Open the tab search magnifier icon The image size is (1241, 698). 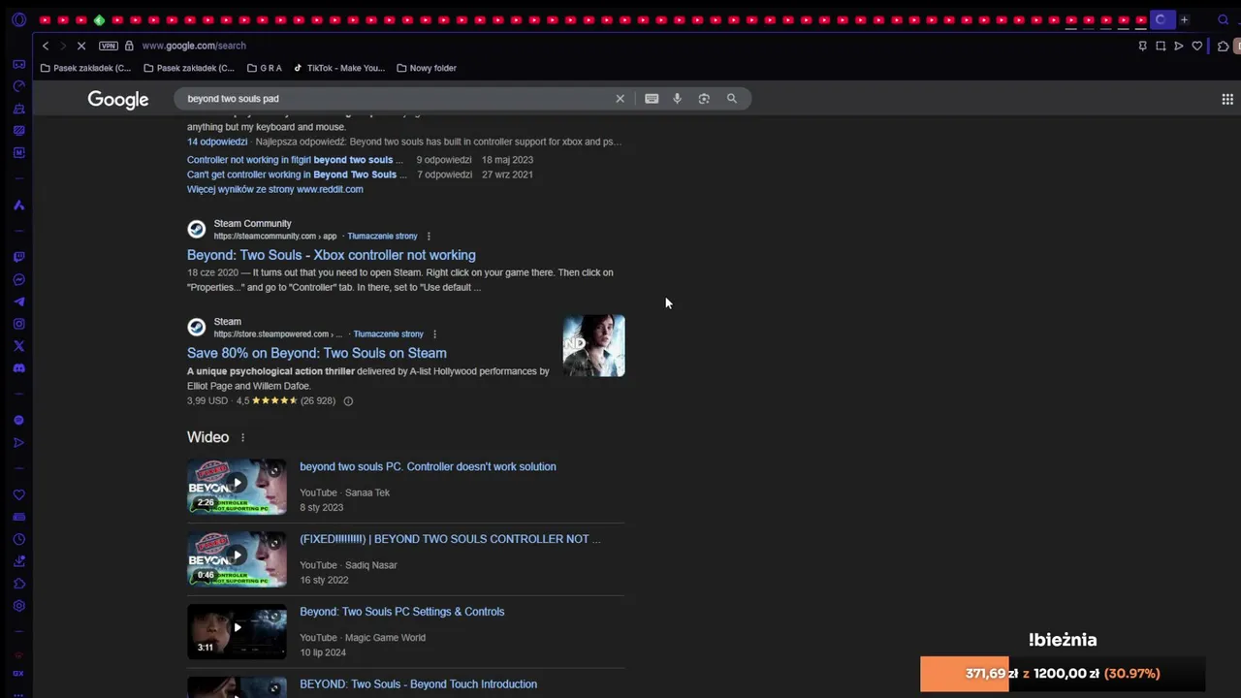[x=1223, y=19]
